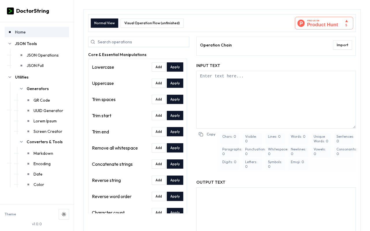Toggle the theme with the sun icon

click(64, 214)
